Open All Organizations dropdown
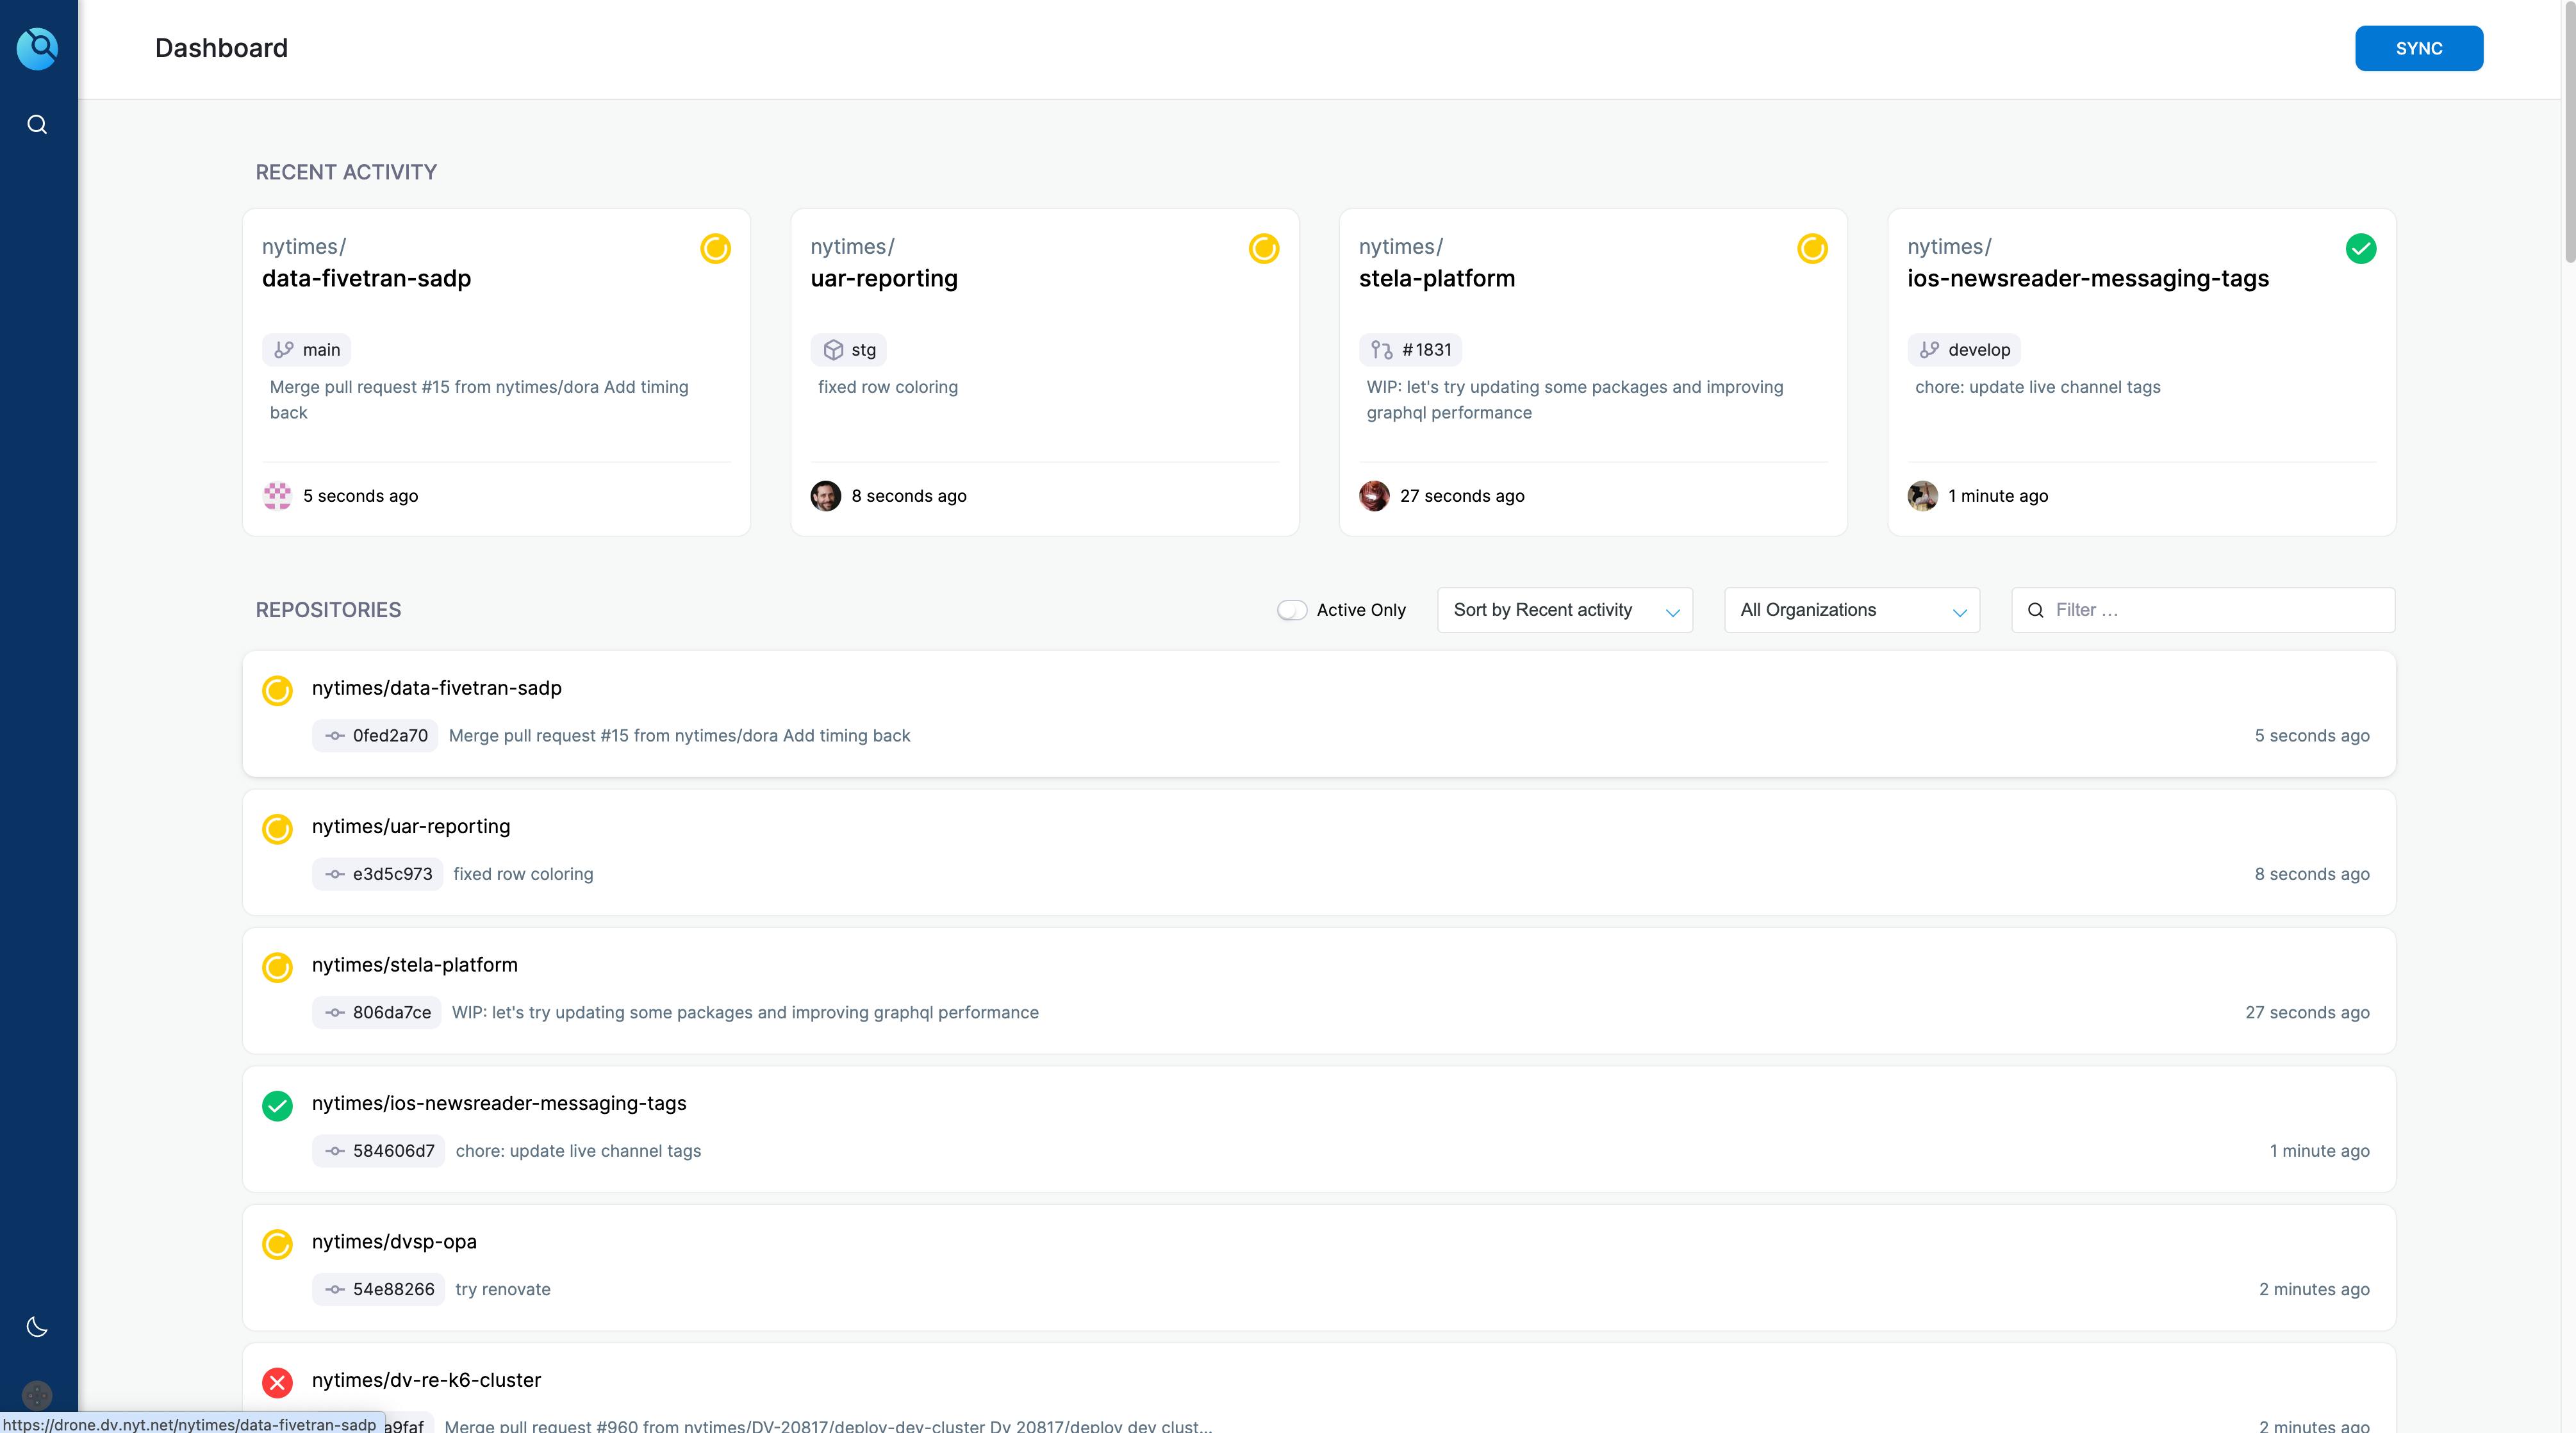 point(1852,610)
